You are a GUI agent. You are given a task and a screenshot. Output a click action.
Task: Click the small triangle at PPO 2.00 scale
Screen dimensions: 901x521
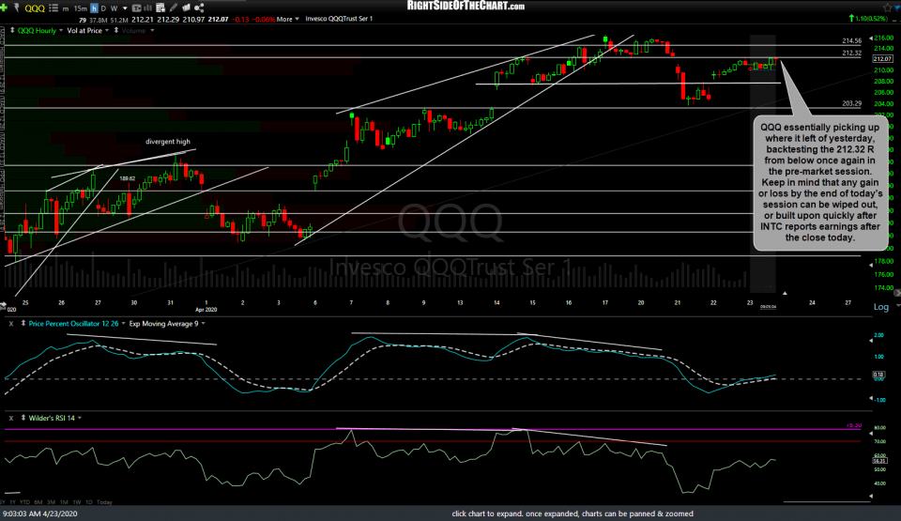pos(871,341)
